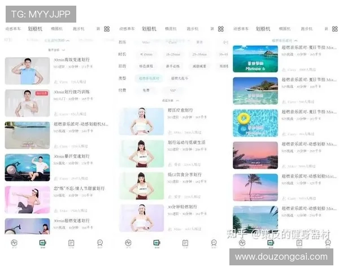The height and width of the screenshot is (271, 339).
Task: Switch to 跑步机 tab on left screen
Action: 79,29
